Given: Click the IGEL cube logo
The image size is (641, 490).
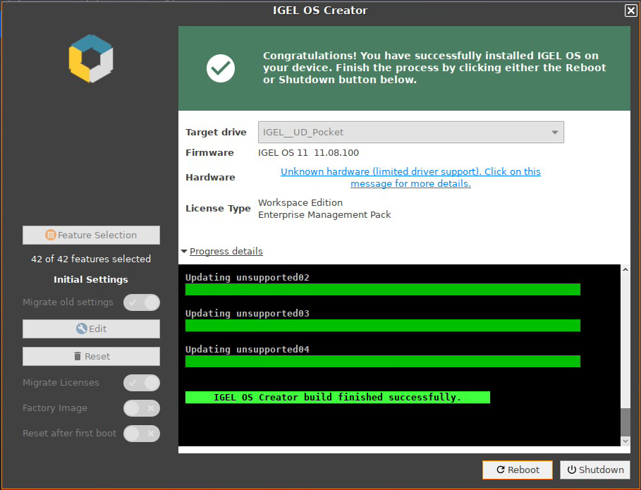Looking at the screenshot, I should (x=91, y=59).
